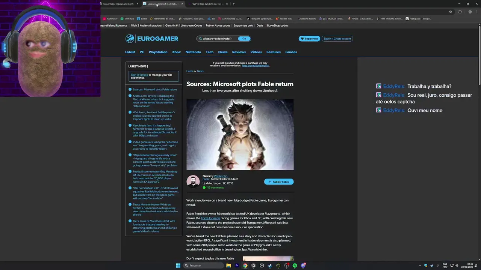Click the search magnifier icon in Eurogamer search

[x=200, y=39]
